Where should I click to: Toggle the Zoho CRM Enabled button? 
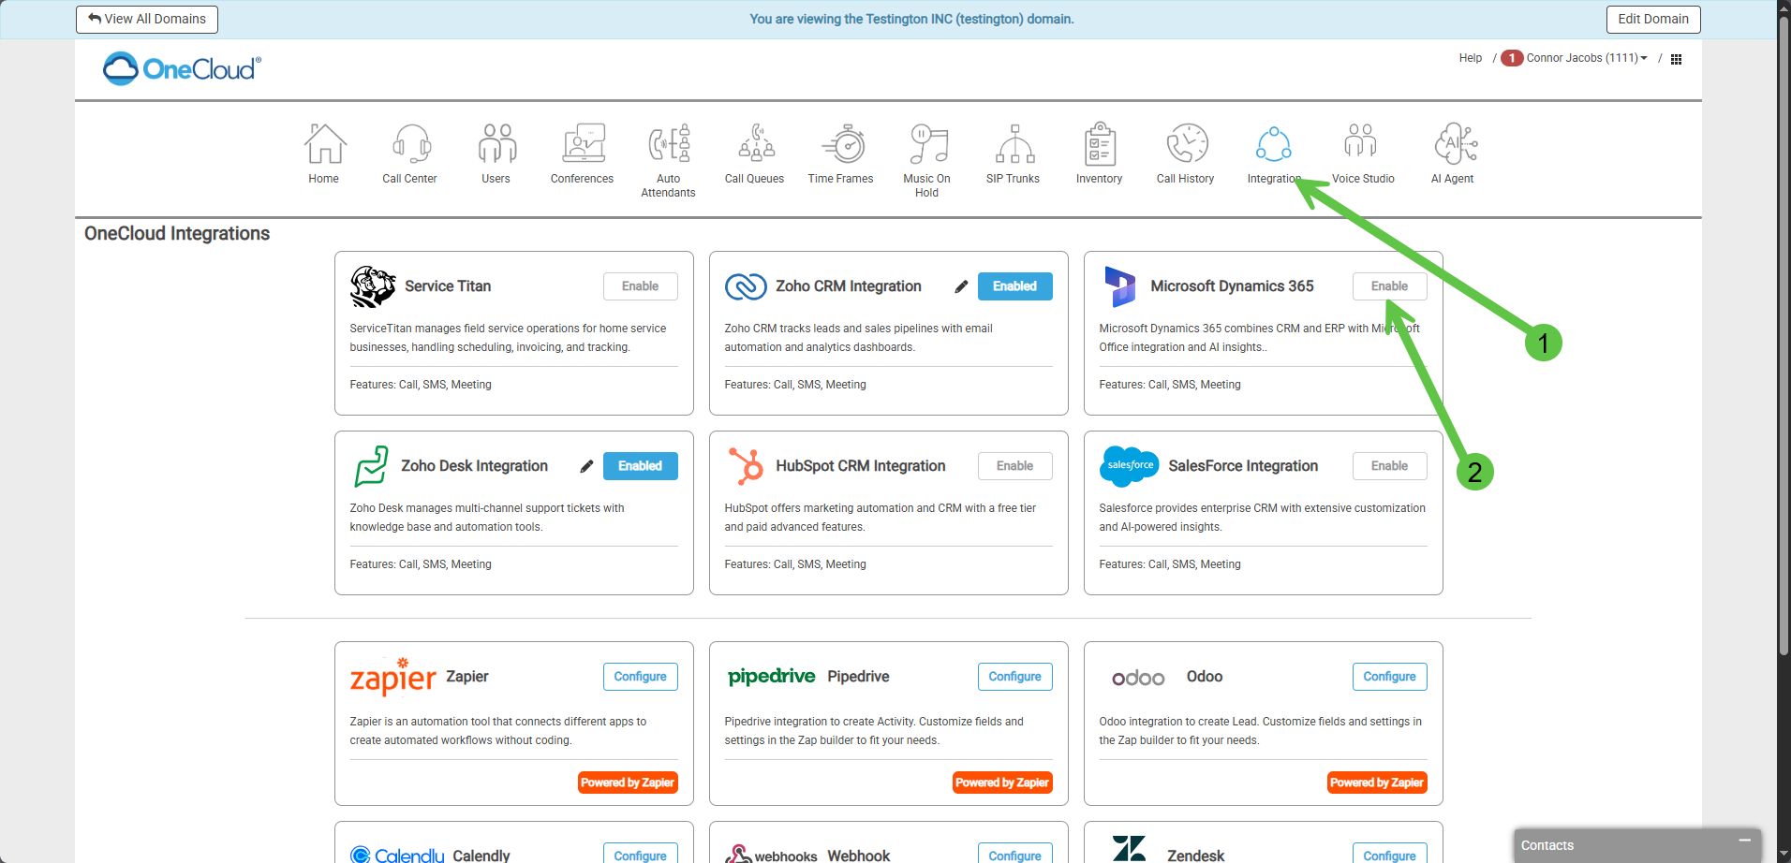(1014, 286)
